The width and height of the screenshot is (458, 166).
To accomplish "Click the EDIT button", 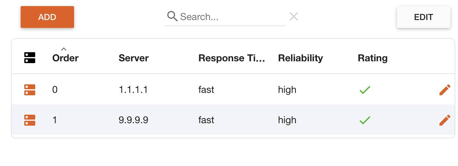I will click(423, 17).
